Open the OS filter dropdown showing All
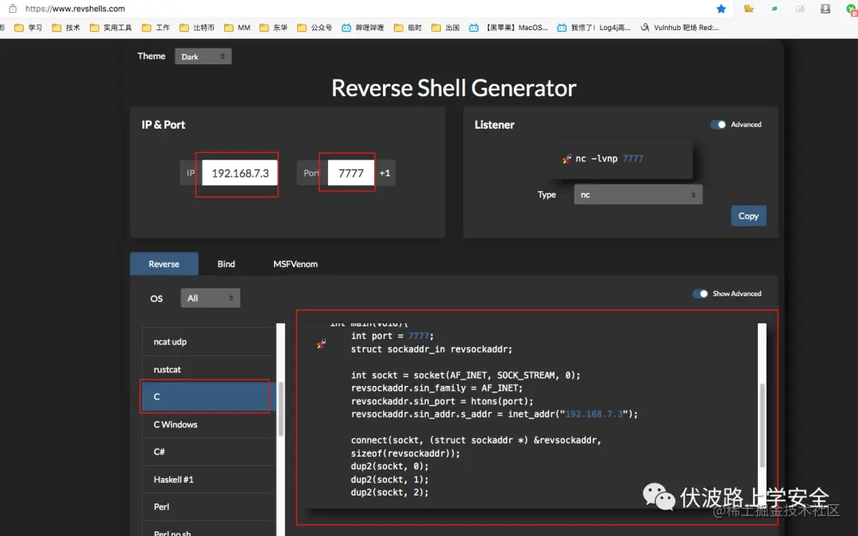This screenshot has height=536, width=858. [210, 298]
